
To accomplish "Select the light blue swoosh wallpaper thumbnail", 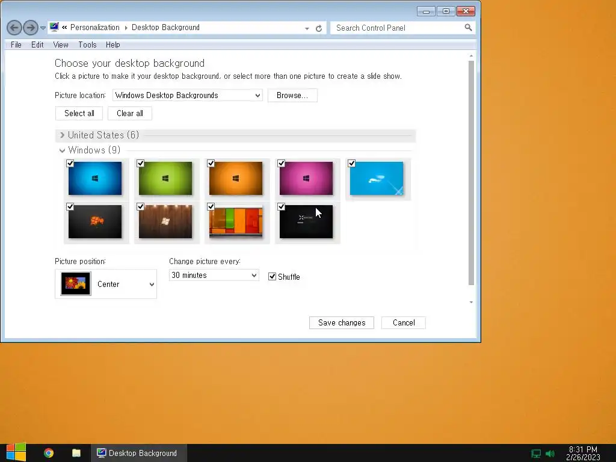I will tap(377, 178).
